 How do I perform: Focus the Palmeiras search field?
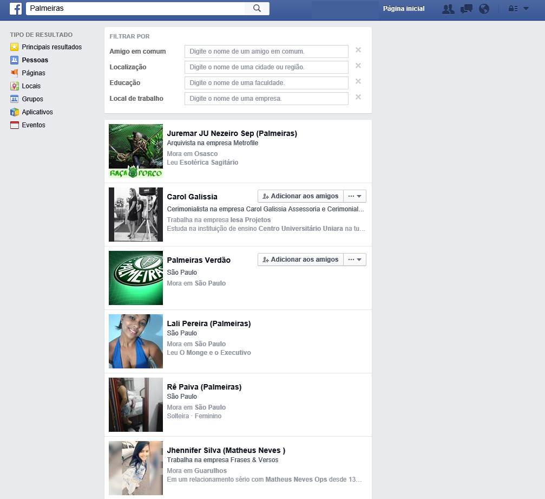[135, 8]
